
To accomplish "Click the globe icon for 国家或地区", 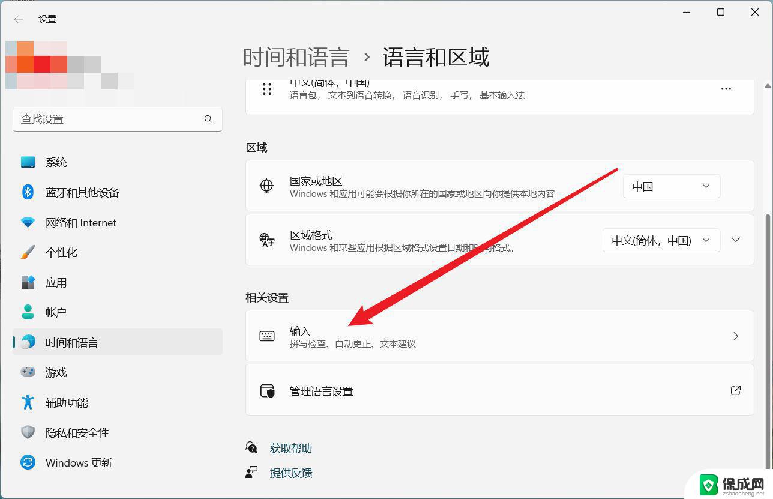I will [x=266, y=186].
